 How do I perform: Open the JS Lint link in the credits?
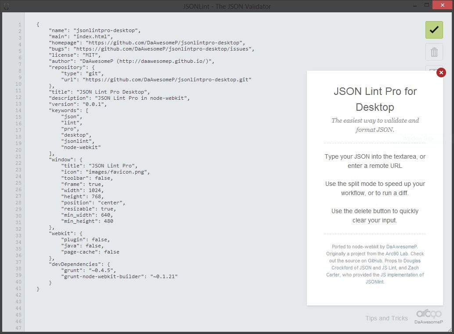point(389,268)
